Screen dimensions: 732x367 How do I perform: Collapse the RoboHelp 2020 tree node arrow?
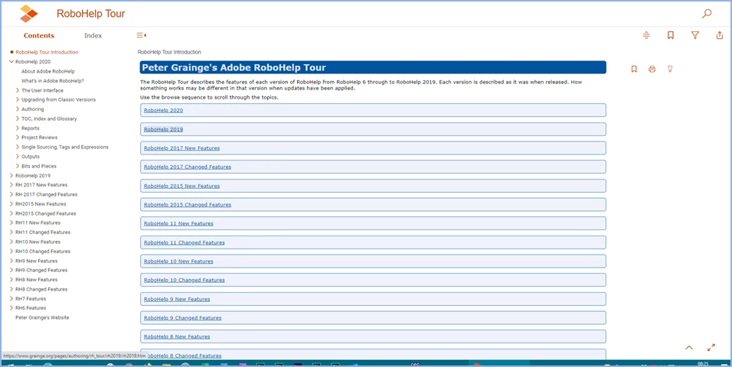(11, 62)
